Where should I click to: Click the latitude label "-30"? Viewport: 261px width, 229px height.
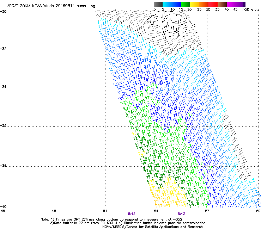[3, 12]
